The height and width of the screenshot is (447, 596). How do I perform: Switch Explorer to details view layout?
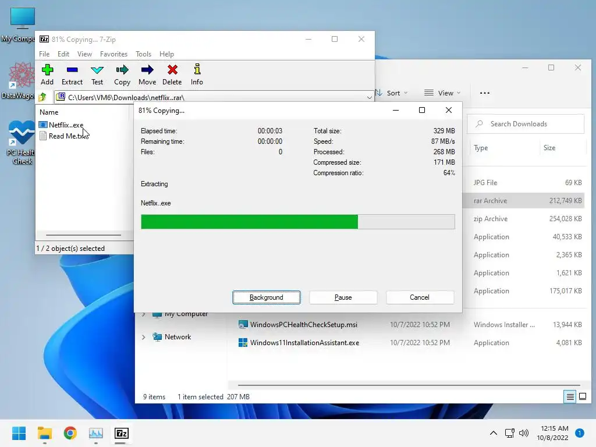coord(570,397)
